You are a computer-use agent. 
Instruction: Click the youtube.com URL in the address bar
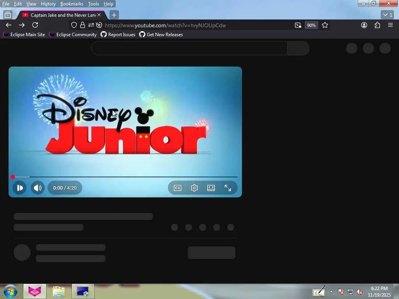165,25
